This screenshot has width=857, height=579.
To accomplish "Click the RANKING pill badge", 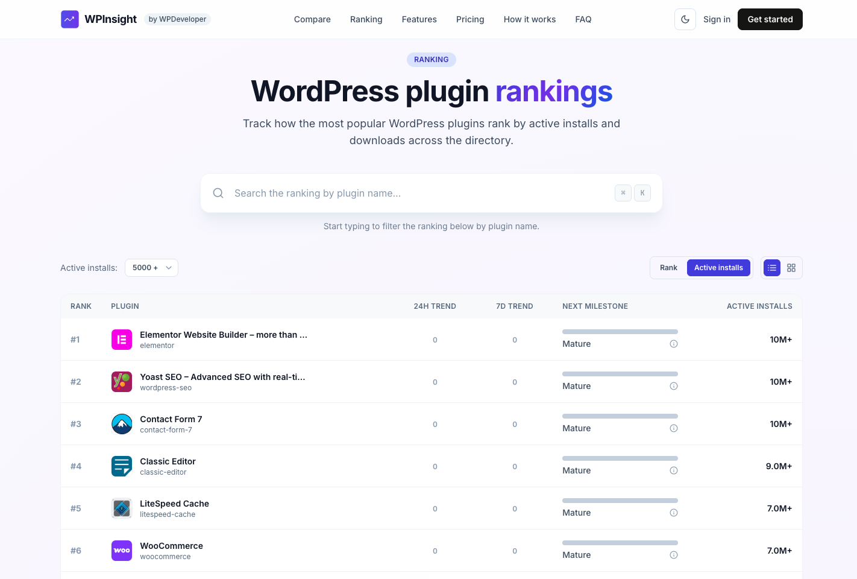I will point(432,60).
